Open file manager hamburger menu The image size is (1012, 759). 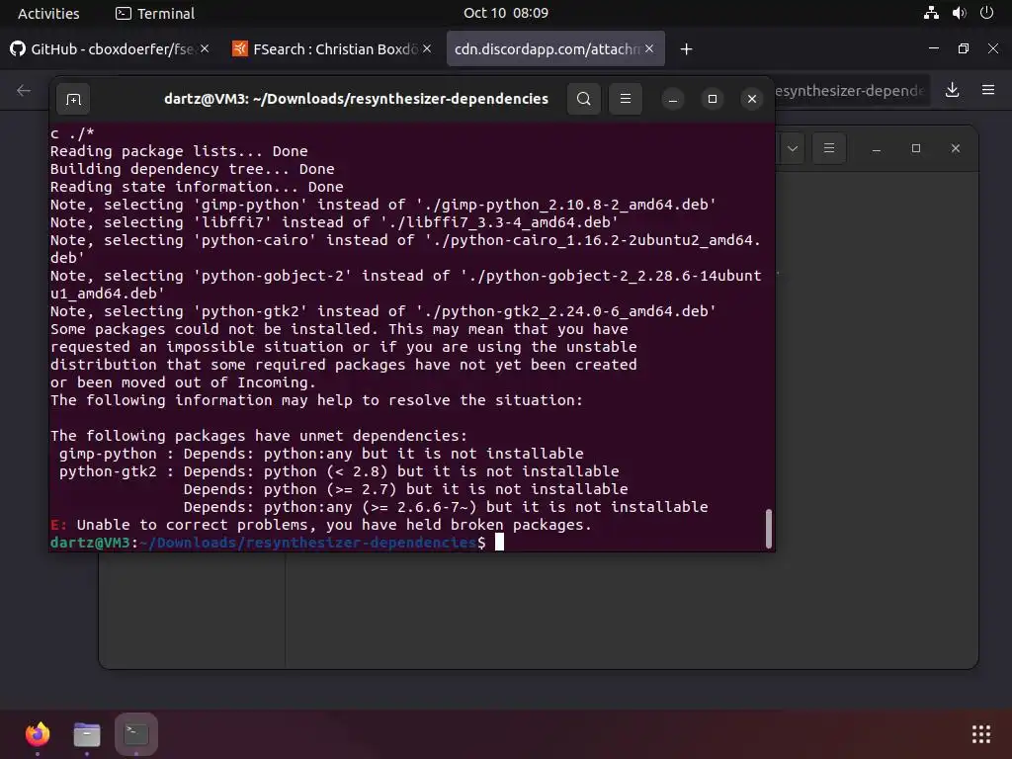pyautogui.click(x=829, y=148)
